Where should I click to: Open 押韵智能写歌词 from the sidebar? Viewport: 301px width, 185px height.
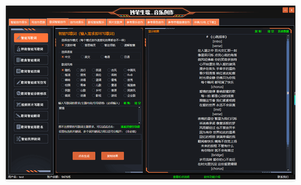point(31,49)
